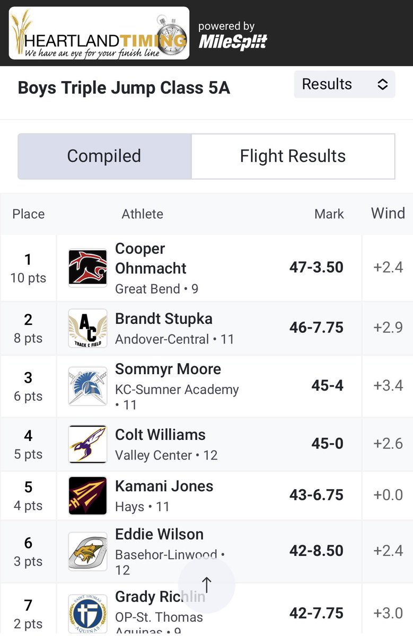Switch to the Flight Results tab
This screenshot has width=413, height=636.
[x=293, y=156]
